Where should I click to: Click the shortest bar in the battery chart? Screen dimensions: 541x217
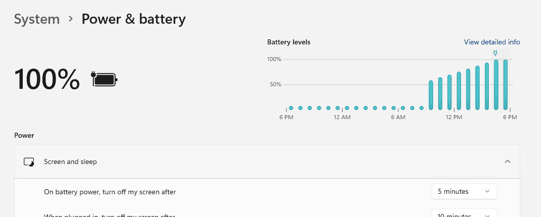click(431, 95)
